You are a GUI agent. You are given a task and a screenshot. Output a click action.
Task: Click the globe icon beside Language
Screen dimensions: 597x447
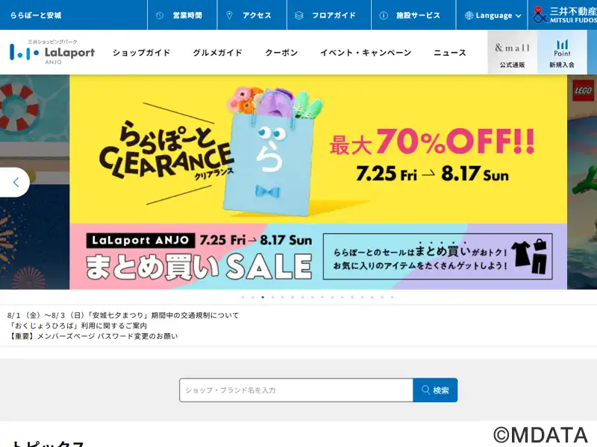click(x=469, y=15)
